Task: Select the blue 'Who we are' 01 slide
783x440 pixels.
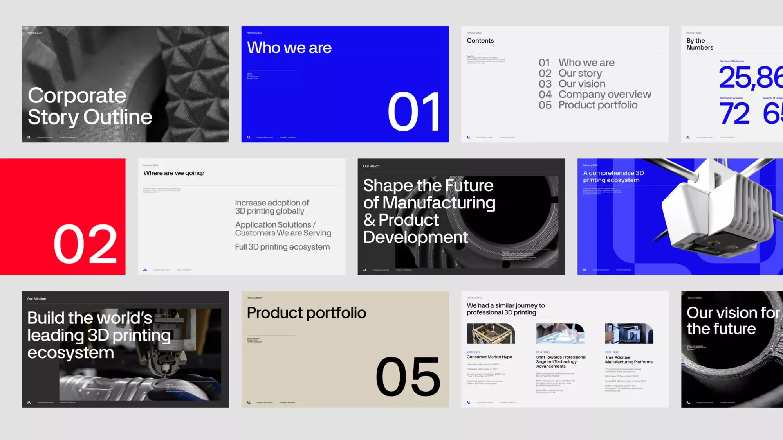Action: pos(345,84)
